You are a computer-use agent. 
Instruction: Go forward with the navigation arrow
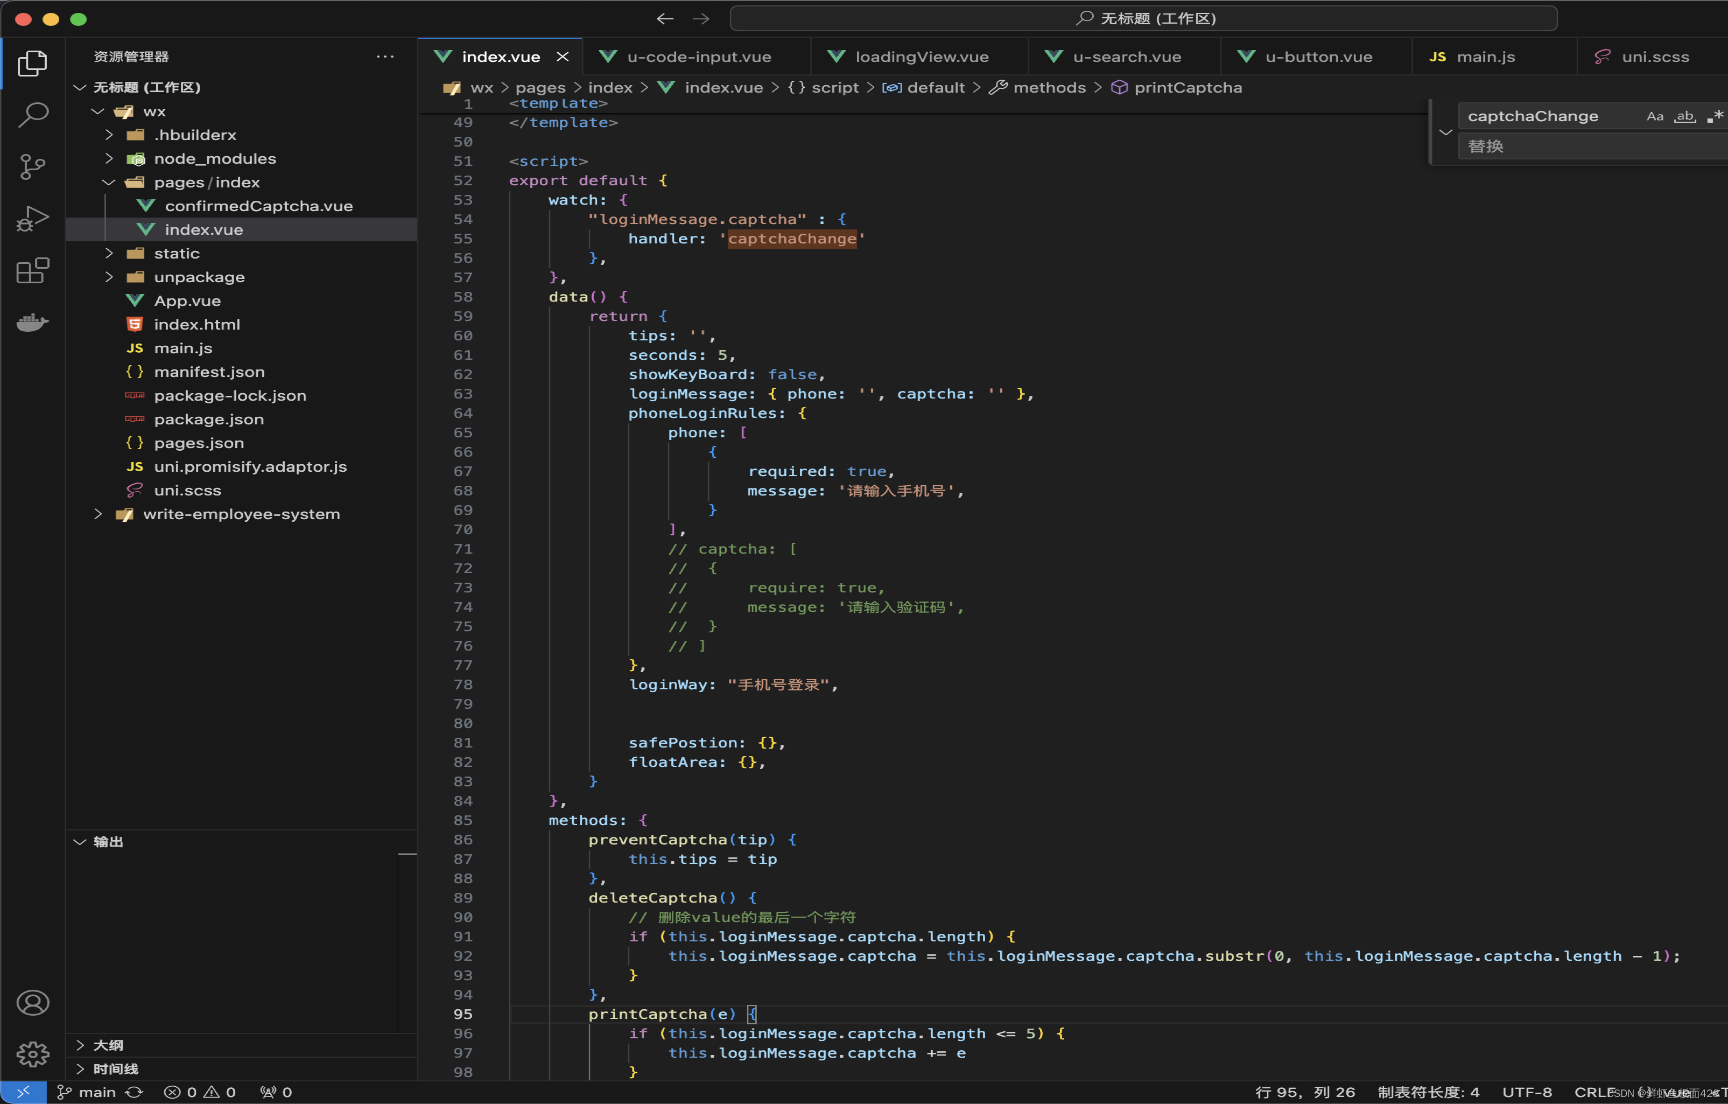point(701,19)
